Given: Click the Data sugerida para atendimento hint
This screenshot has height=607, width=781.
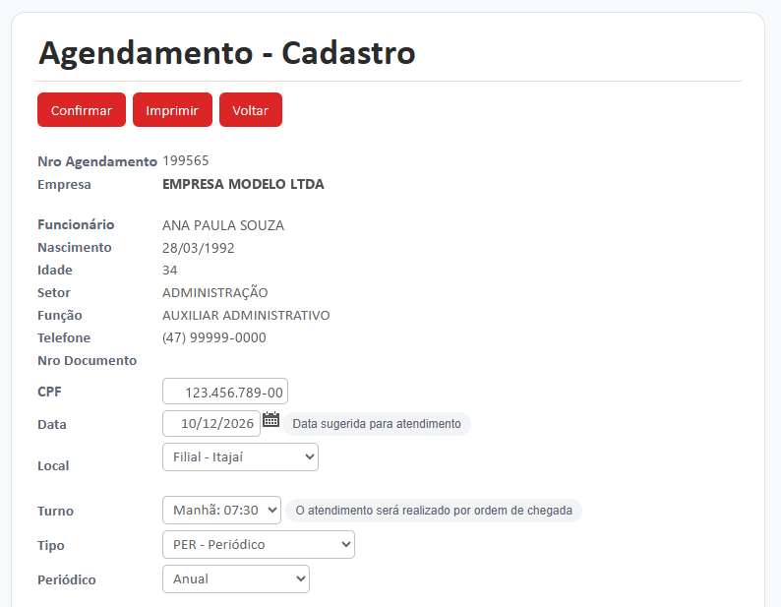Looking at the screenshot, I should point(377,424).
